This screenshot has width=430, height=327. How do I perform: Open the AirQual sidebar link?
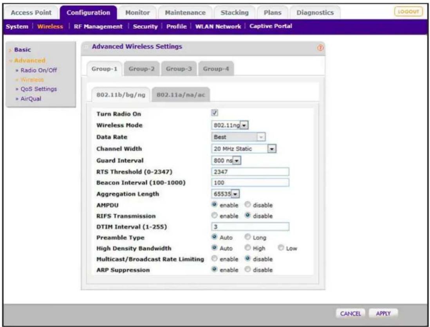tap(31, 98)
